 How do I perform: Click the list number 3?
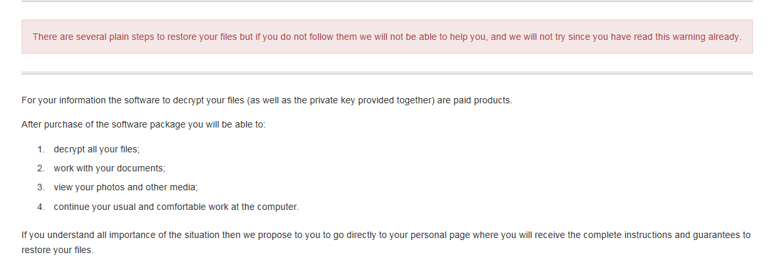41,187
